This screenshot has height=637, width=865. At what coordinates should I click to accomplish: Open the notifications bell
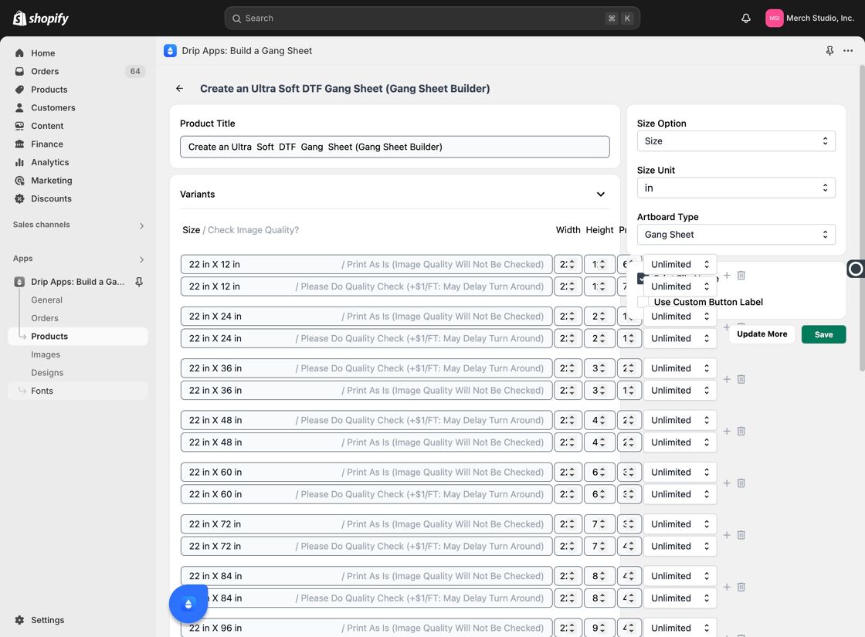point(746,19)
